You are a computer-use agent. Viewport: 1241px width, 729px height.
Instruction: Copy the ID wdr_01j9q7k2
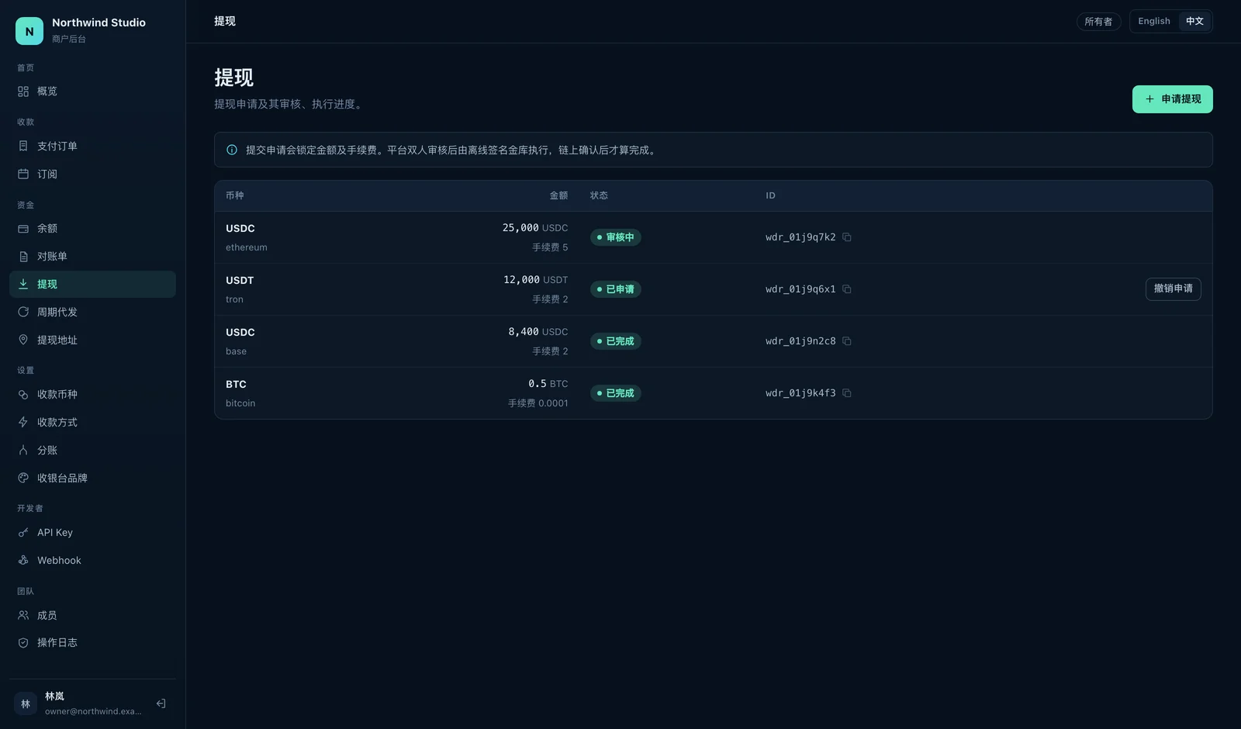tap(847, 237)
